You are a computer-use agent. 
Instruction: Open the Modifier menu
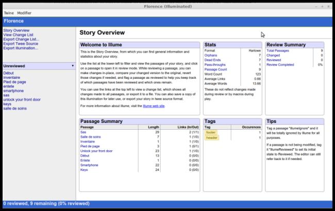point(24,13)
